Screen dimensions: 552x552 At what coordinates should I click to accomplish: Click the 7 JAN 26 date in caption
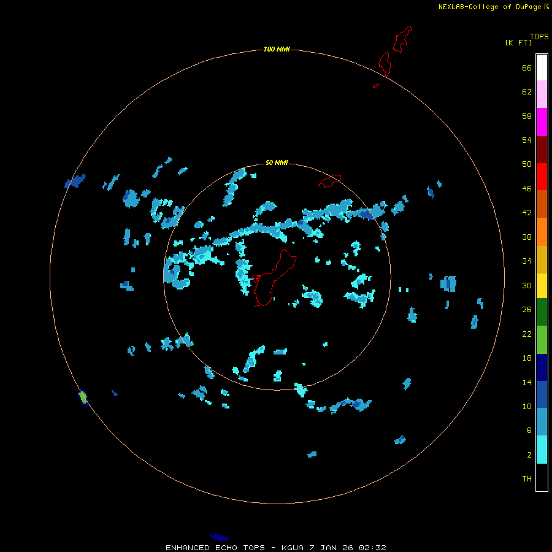pyautogui.click(x=331, y=548)
